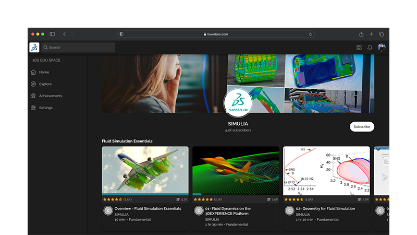The width and height of the screenshot is (417, 235).
Task: Click author avatar for 02- Geometry course
Action: pyautogui.click(x=289, y=211)
